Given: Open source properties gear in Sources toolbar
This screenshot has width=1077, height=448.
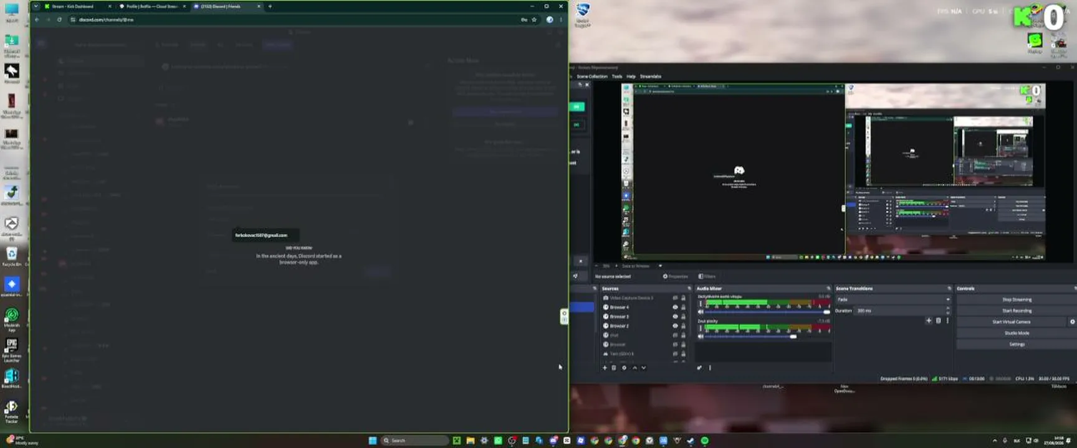Looking at the screenshot, I should pyautogui.click(x=624, y=368).
